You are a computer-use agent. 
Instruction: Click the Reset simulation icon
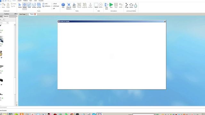point(120,5)
